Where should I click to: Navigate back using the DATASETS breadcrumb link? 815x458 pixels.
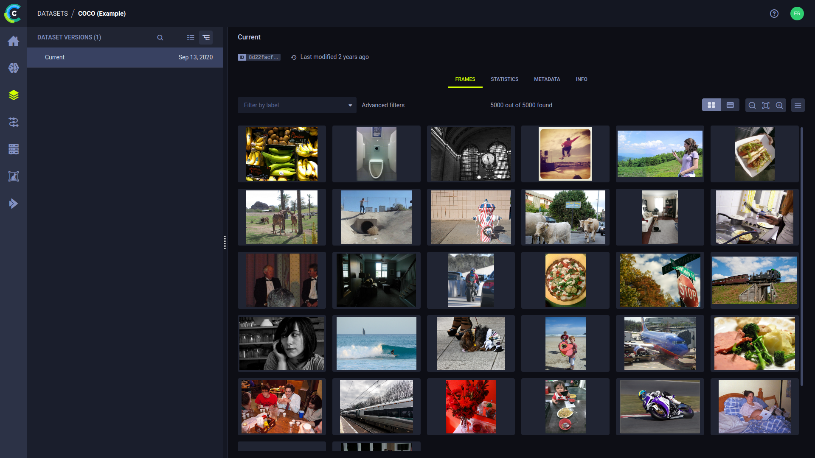click(x=52, y=13)
